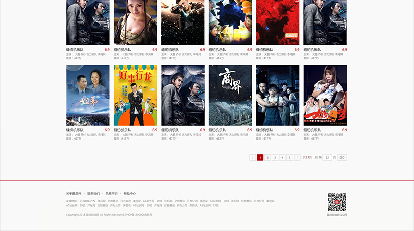Open the 好事行龙 yellow movie poster
This screenshot has width=414, height=231.
point(135,96)
